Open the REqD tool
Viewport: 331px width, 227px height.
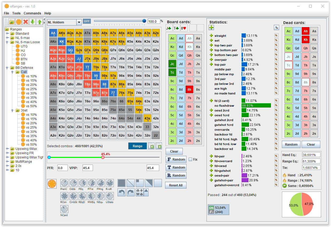point(83,196)
